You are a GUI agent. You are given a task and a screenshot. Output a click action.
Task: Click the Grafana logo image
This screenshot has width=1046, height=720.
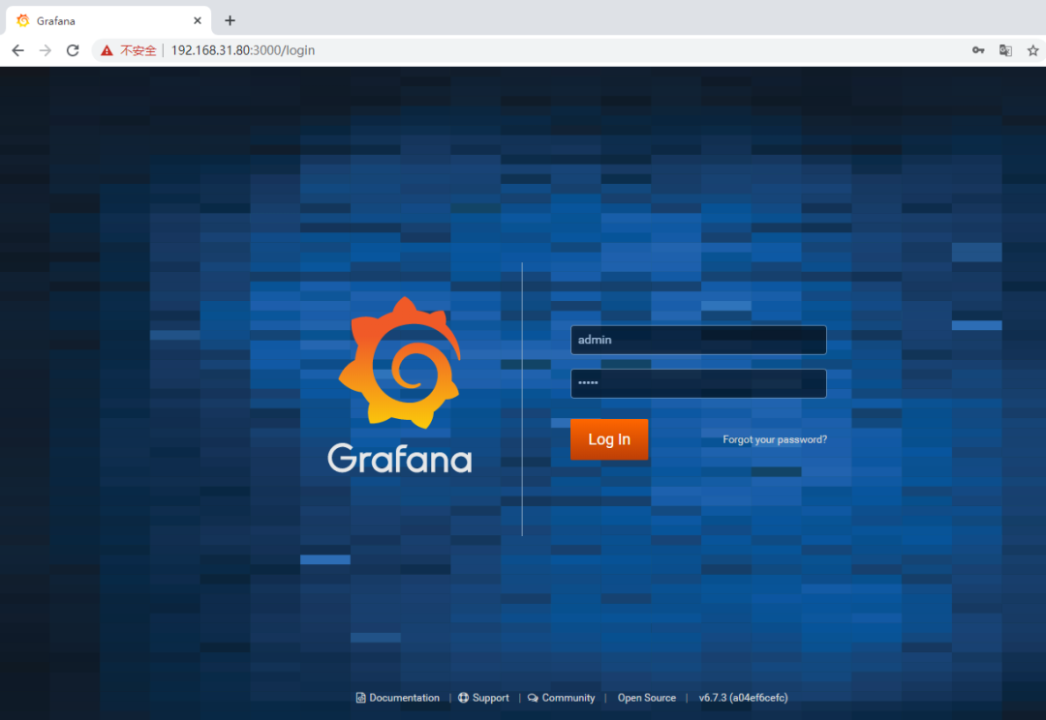click(x=400, y=385)
